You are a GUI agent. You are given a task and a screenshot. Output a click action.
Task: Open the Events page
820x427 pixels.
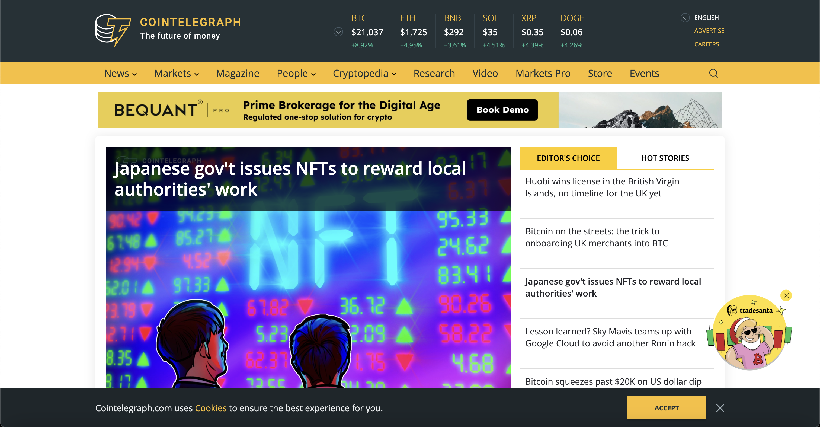pyautogui.click(x=644, y=73)
